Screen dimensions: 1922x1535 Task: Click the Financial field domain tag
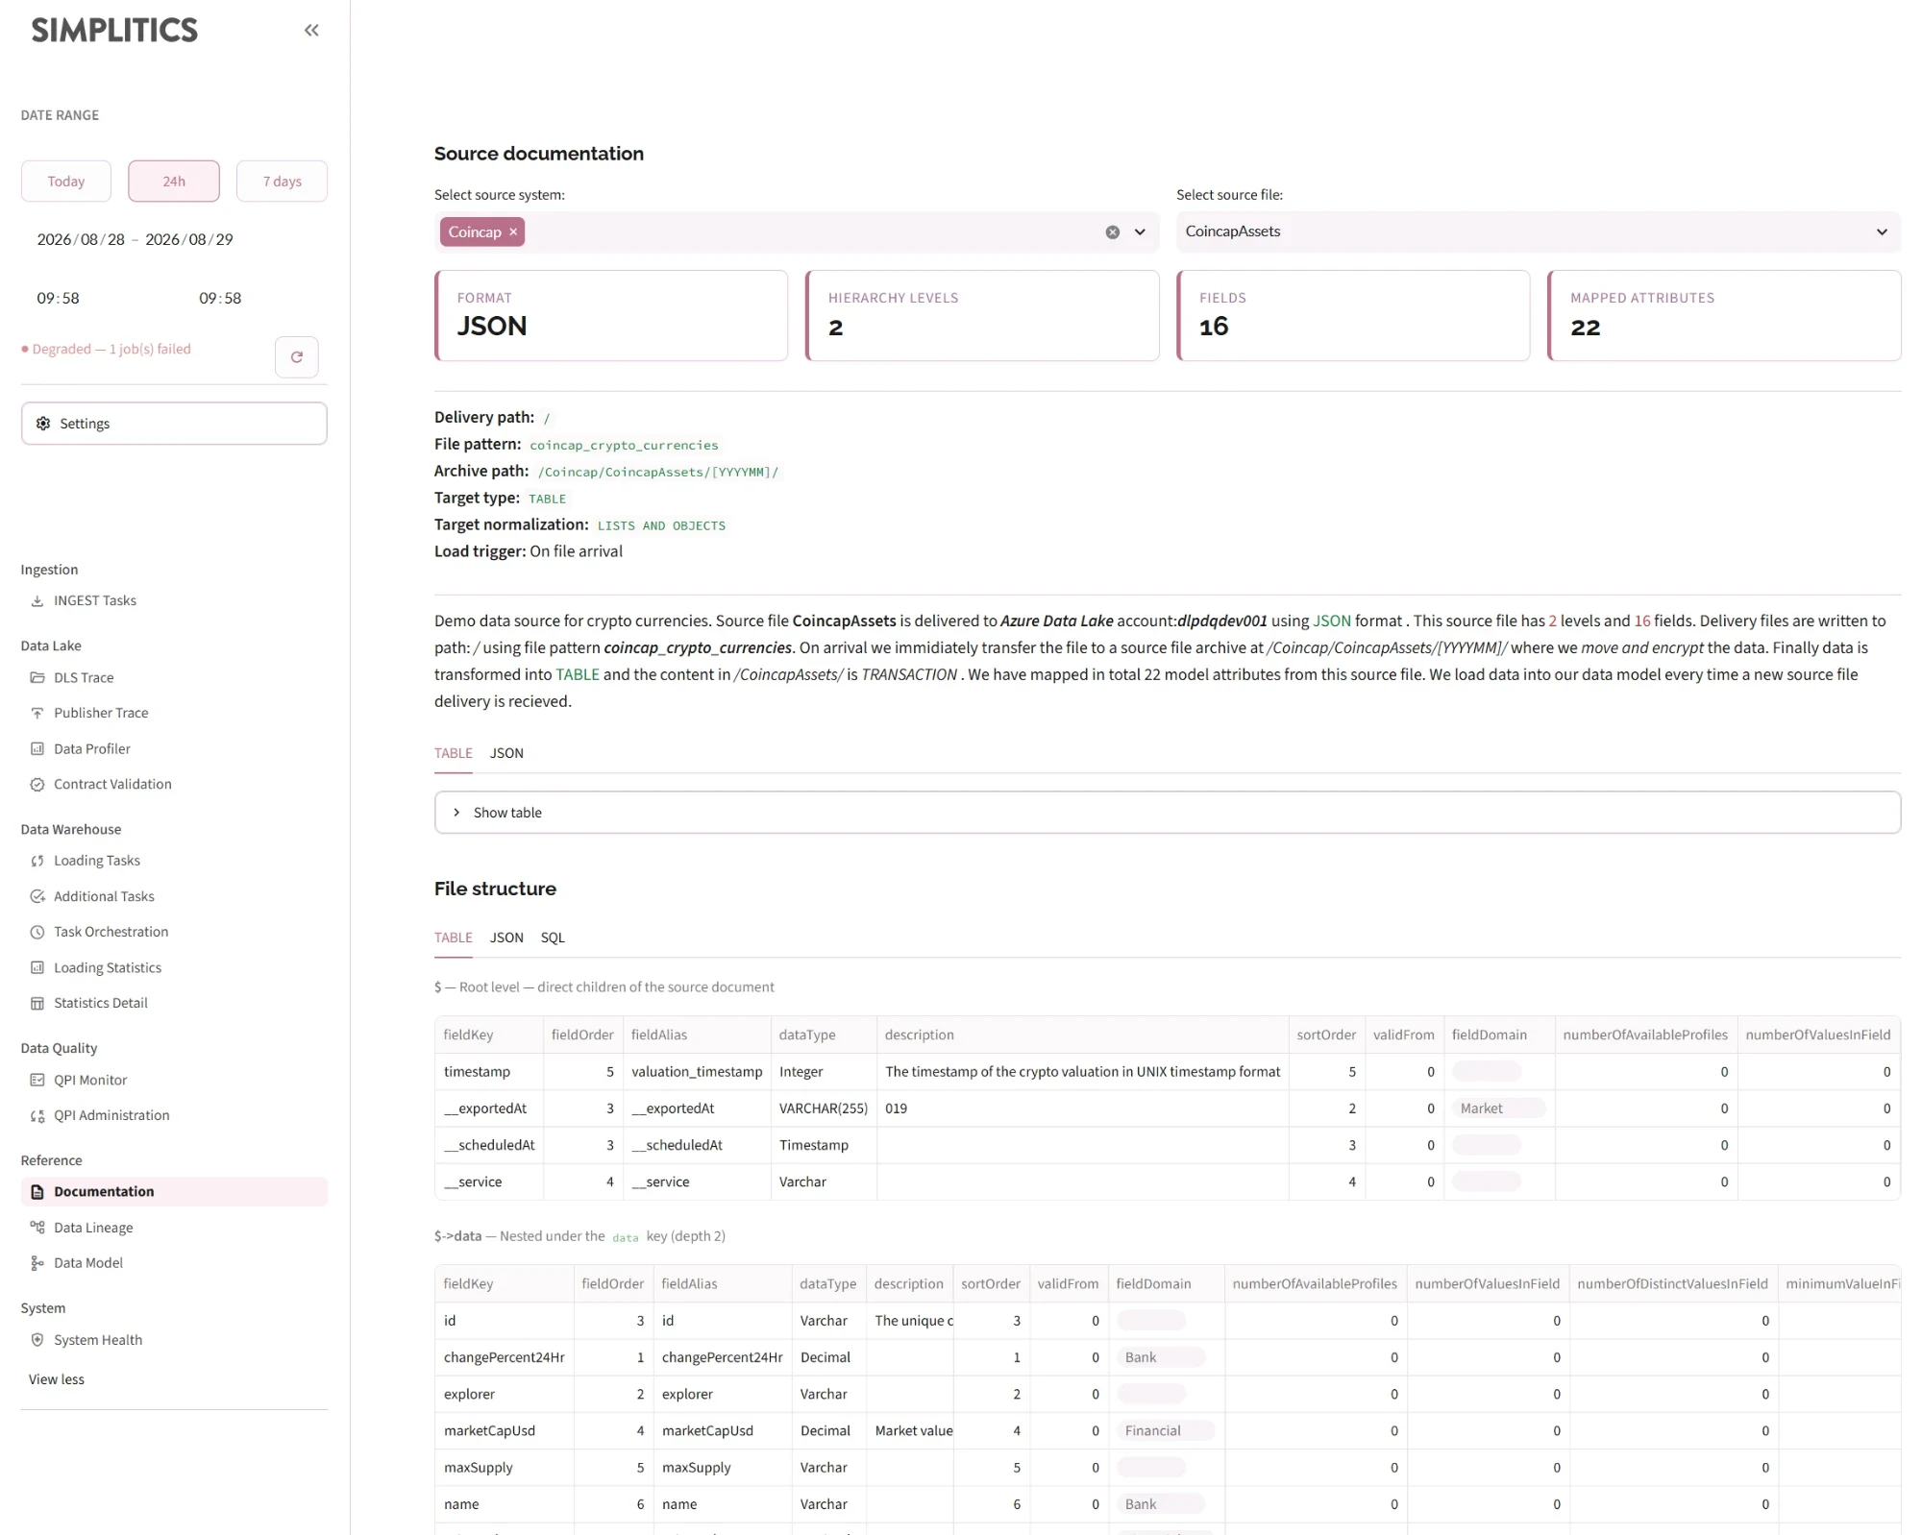click(1166, 1431)
